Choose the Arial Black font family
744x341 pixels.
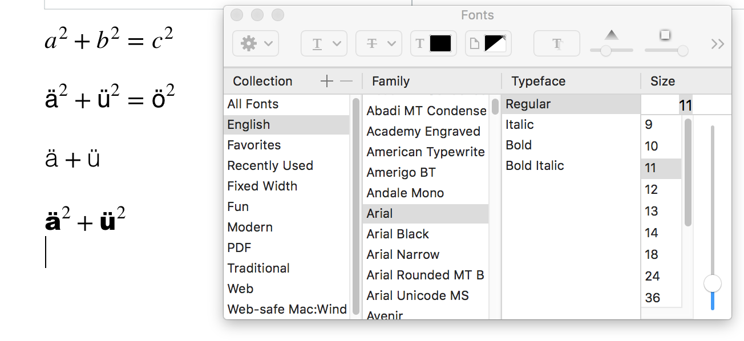tap(398, 234)
